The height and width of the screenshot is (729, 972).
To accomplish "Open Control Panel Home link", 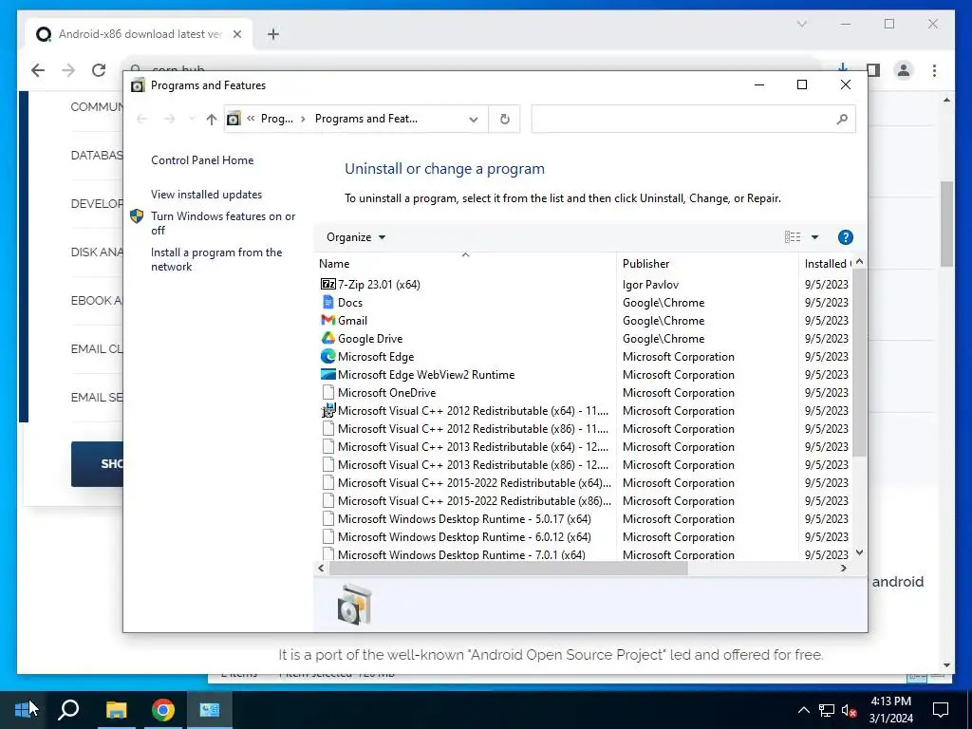I will 202,159.
